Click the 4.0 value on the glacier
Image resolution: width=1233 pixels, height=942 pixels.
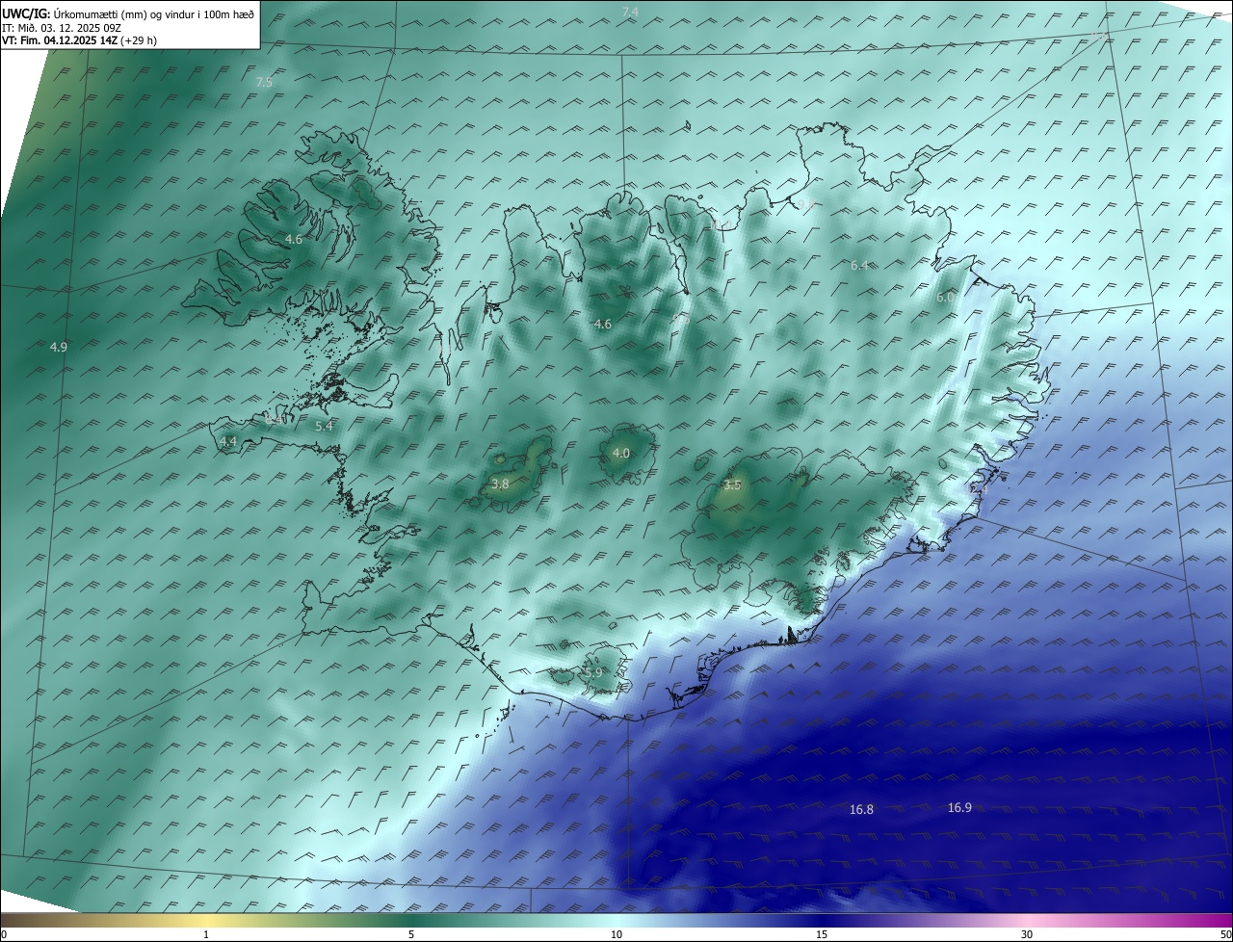(621, 454)
